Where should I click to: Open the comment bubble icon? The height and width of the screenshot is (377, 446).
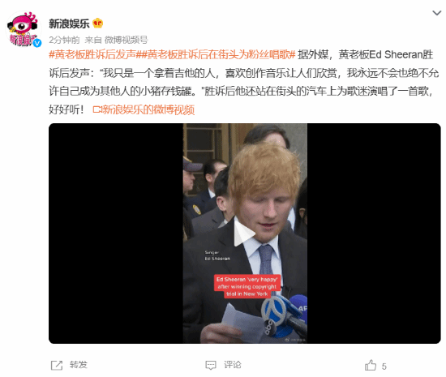point(211,366)
